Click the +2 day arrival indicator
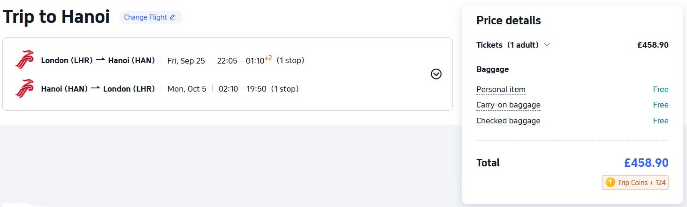687x207 pixels. 268,58
